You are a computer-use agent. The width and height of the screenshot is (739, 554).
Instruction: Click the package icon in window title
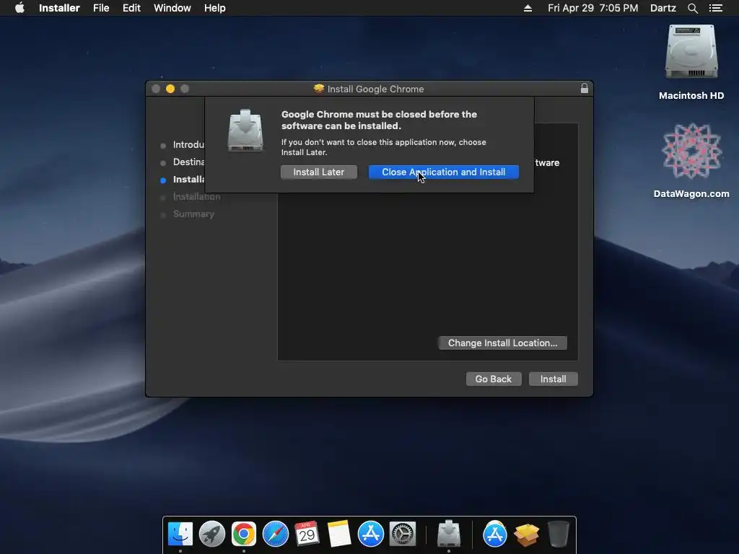pos(319,89)
